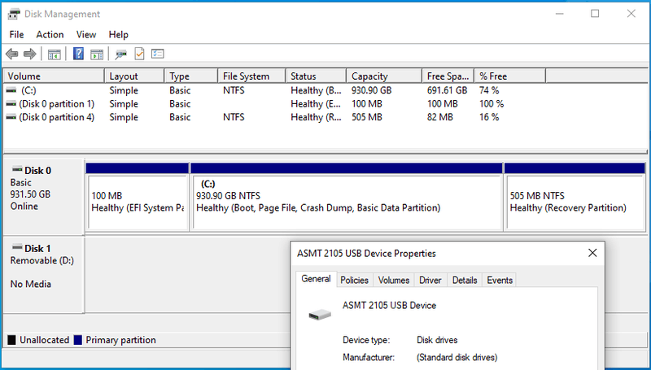Click the Back arrow toolbar icon

(12, 54)
